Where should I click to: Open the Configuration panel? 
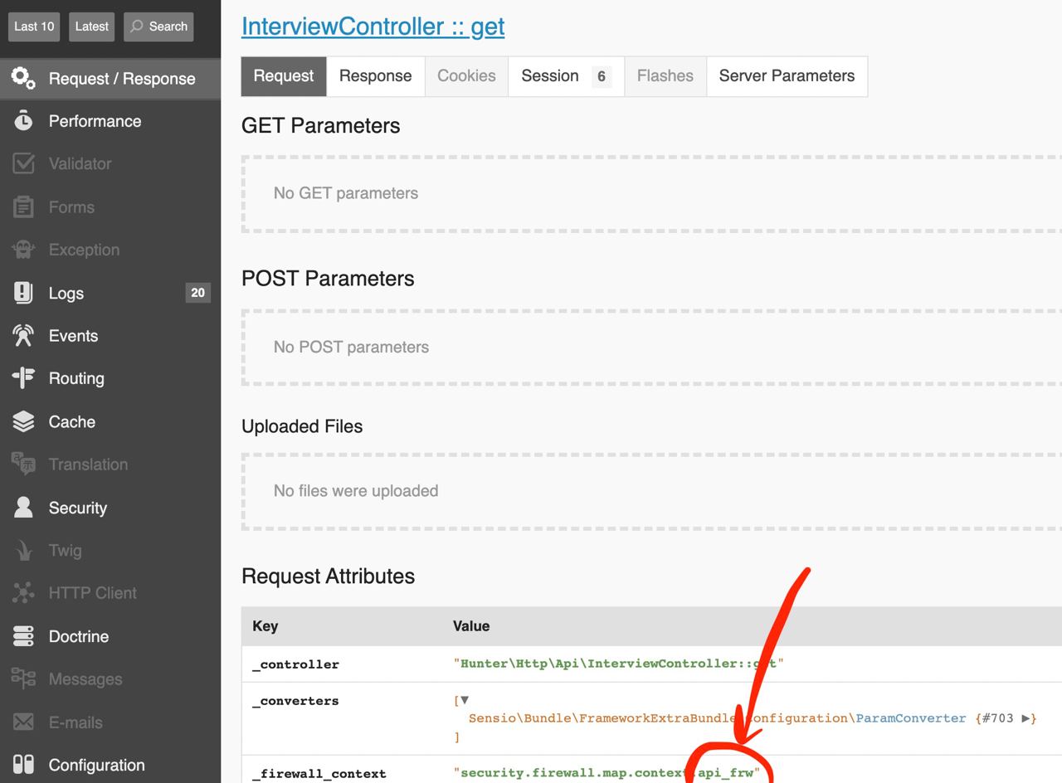110,765
